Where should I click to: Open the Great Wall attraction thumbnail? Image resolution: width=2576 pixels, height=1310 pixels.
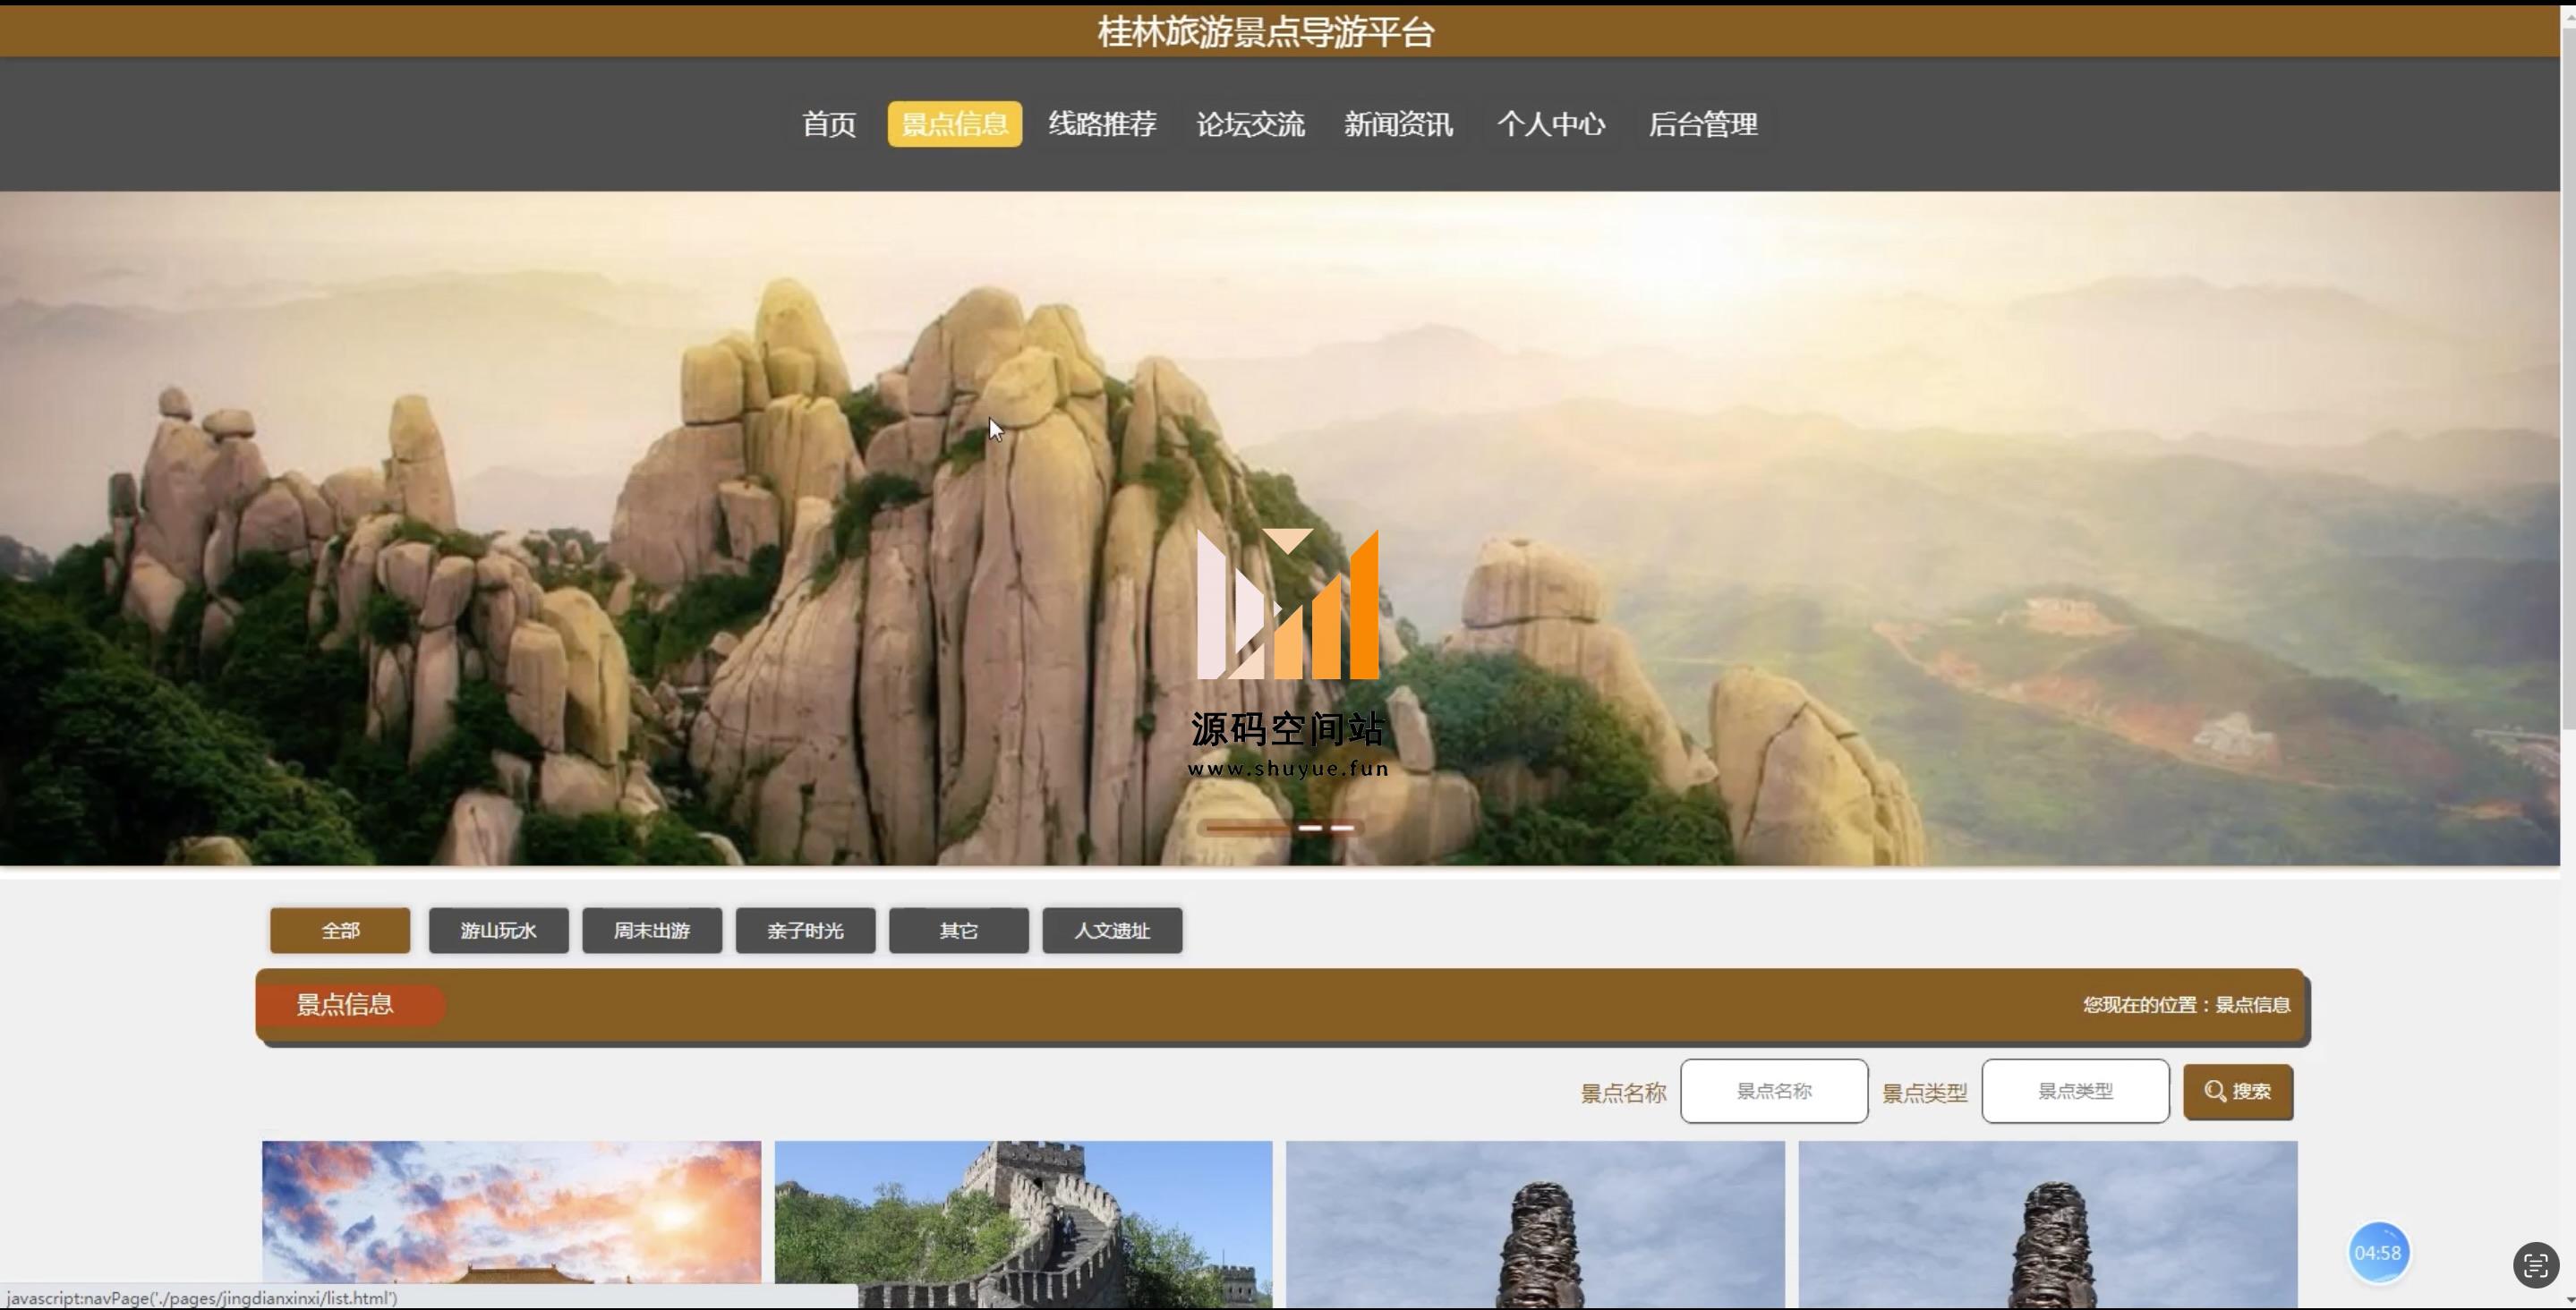1022,1220
